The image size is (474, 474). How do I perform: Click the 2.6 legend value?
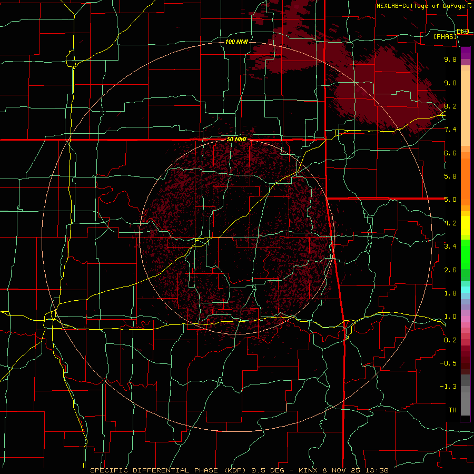[x=450, y=270]
